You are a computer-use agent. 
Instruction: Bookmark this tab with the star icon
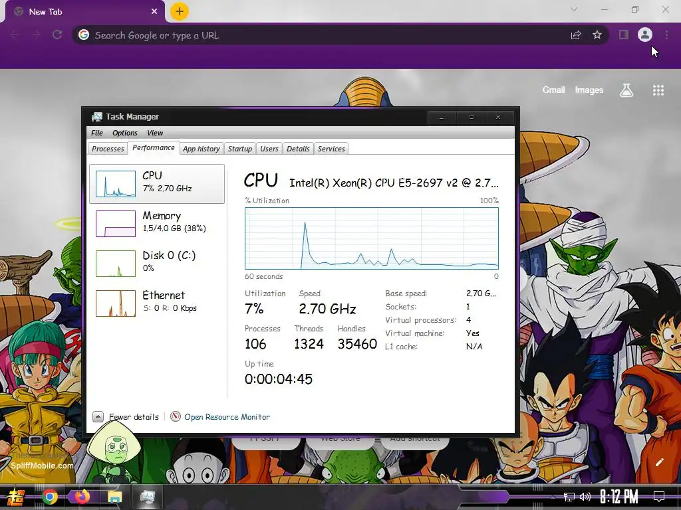point(597,35)
